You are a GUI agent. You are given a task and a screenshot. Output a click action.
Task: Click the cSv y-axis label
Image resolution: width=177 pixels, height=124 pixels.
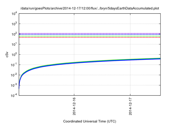coord(7,55)
